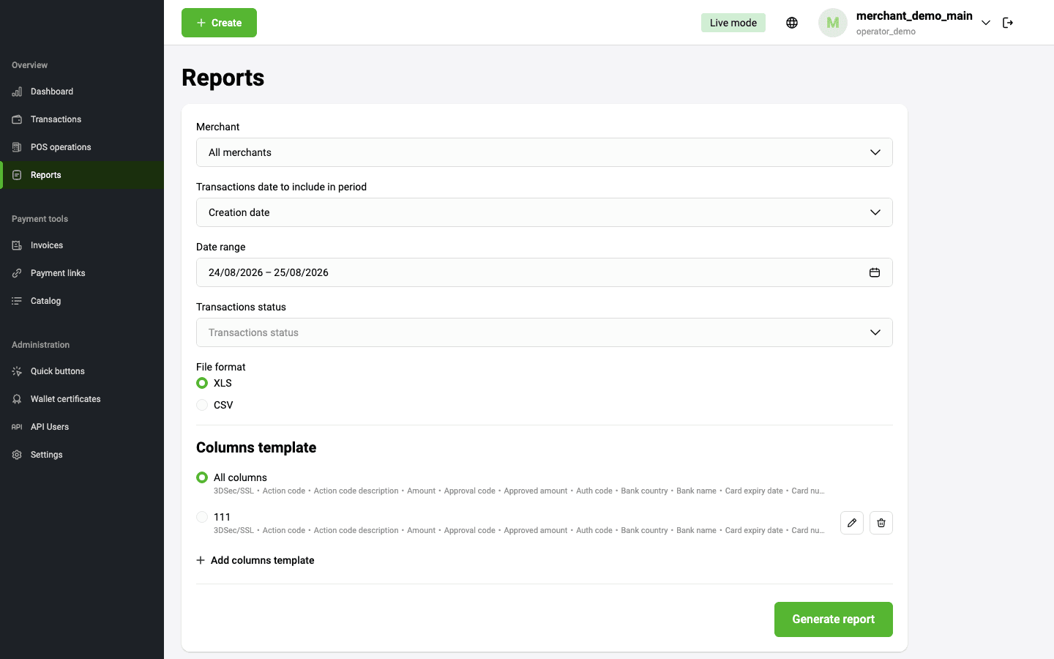This screenshot has height=659, width=1054.
Task: Click the globe language icon
Action: (x=792, y=23)
